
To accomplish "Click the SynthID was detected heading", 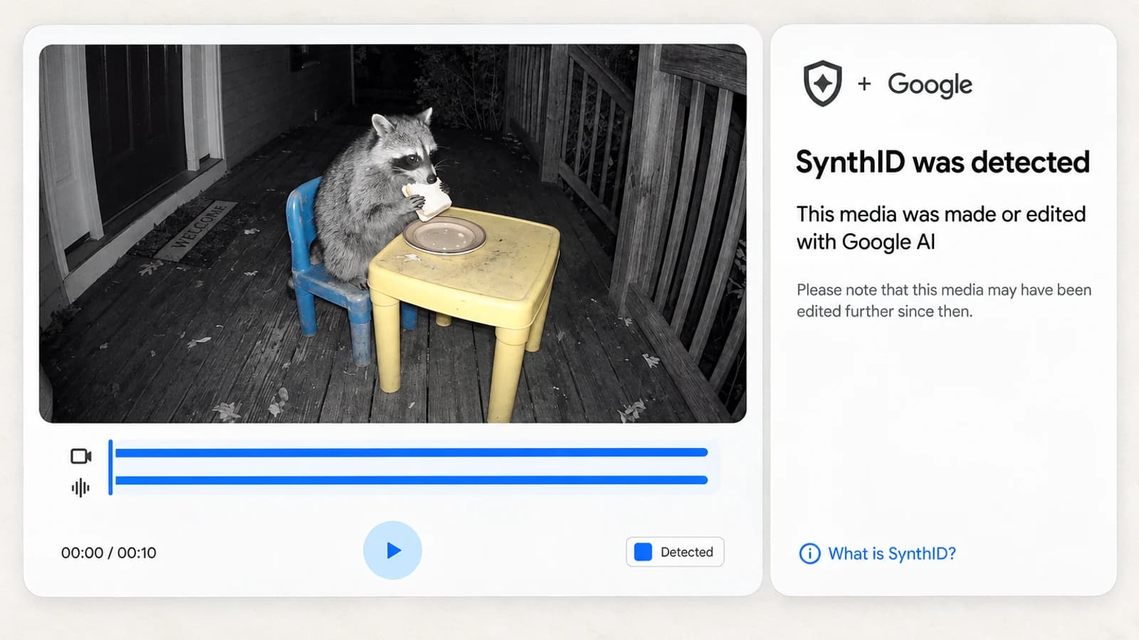I will (943, 162).
